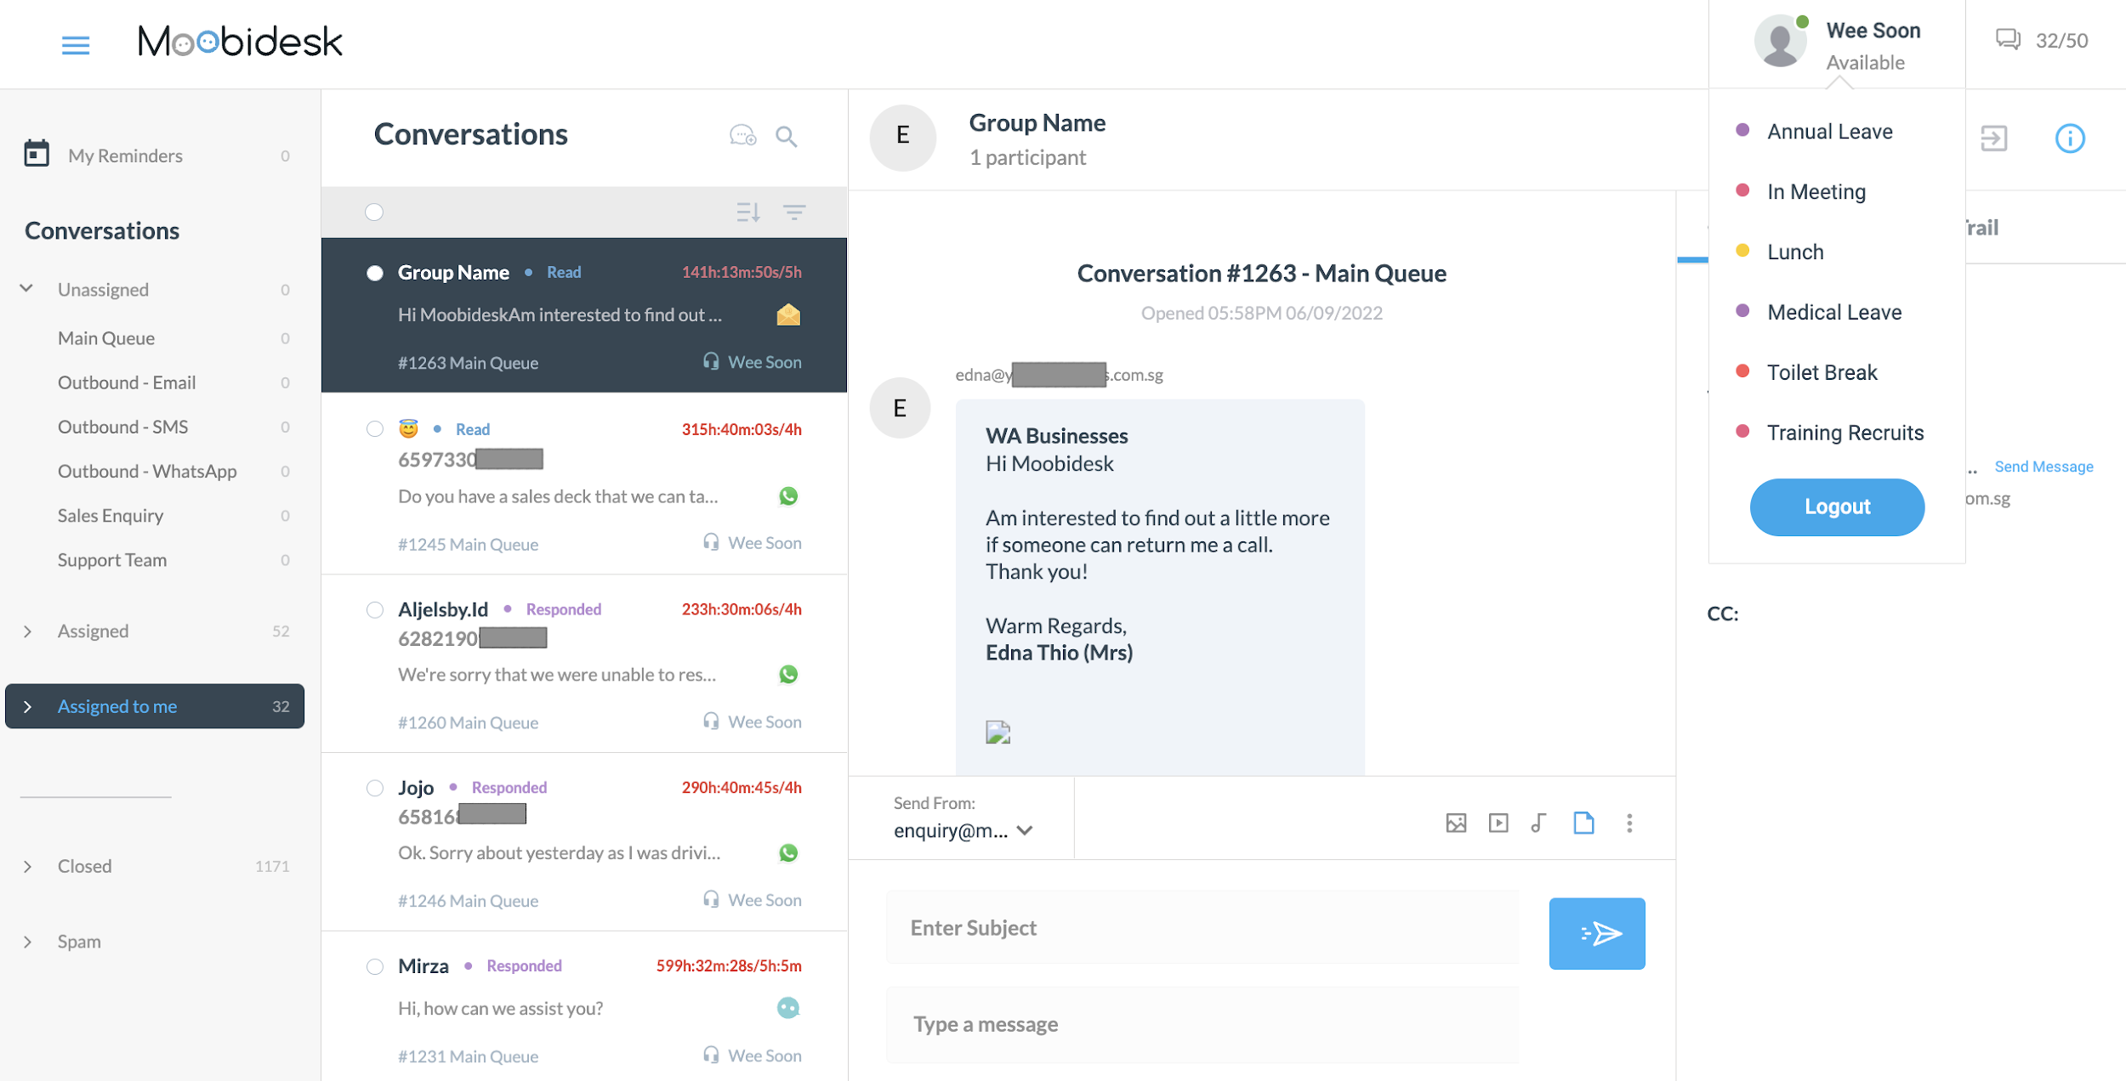The height and width of the screenshot is (1081, 2126).
Task: Collapse the Unassigned conversations section
Action: [26, 289]
